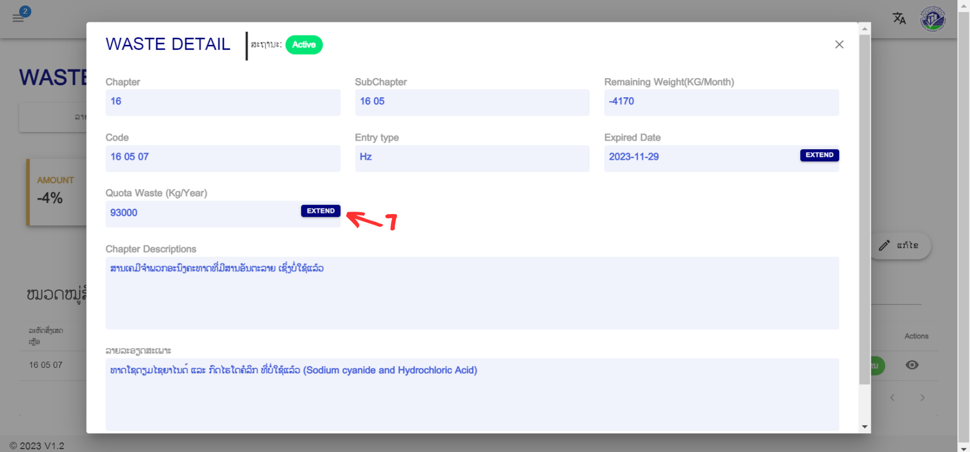
Task: Click the green Active status badge
Action: pyautogui.click(x=304, y=45)
